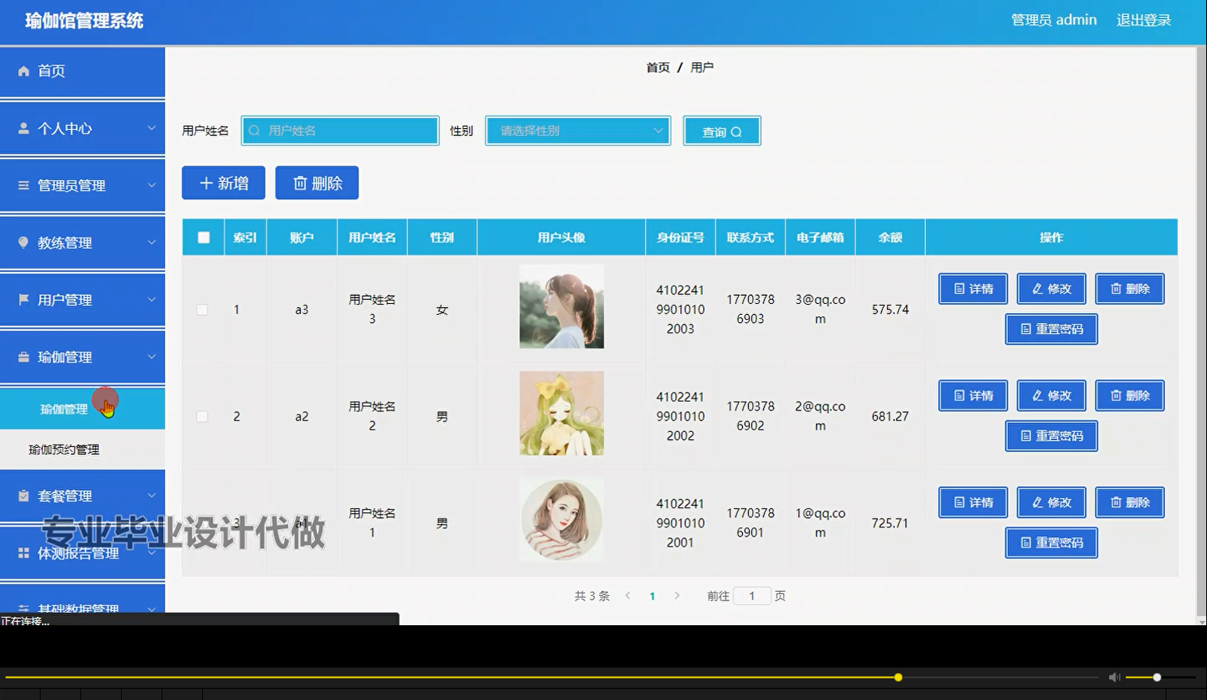The height and width of the screenshot is (700, 1207).
Task: Click the 新增 button to add a user
Action: pos(223,182)
